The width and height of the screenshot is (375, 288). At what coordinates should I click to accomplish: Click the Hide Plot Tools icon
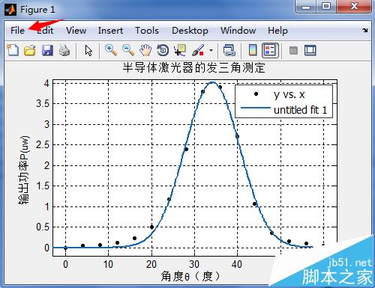click(x=293, y=50)
